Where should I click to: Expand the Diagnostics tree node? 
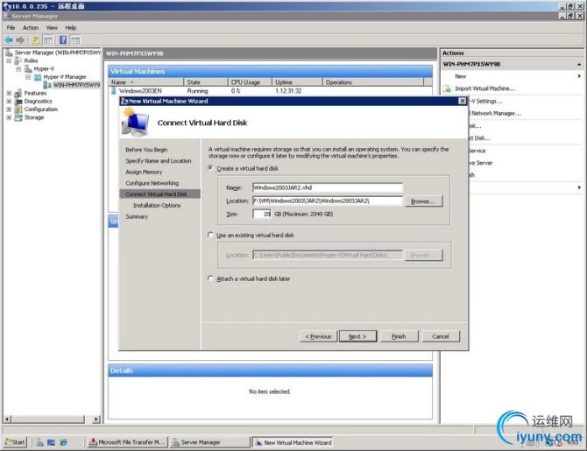point(9,102)
